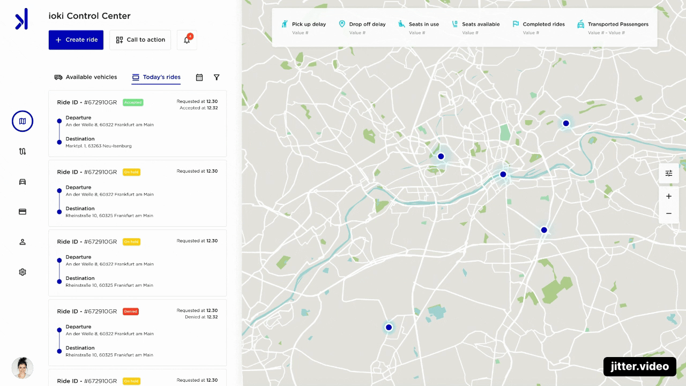Click the Completed rides flag icon
The width and height of the screenshot is (686, 386).
(x=516, y=24)
